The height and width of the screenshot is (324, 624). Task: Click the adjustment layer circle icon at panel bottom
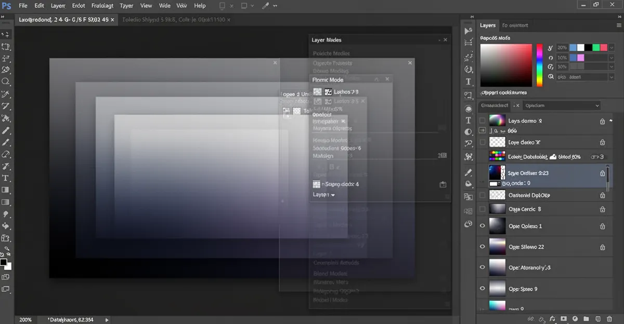[x=576, y=318]
